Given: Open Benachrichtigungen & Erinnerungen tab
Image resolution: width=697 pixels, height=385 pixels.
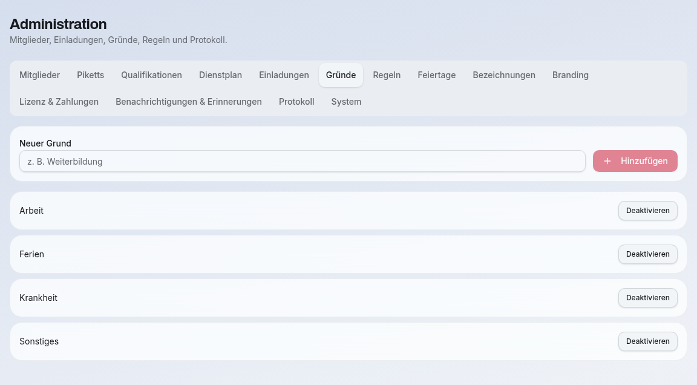Looking at the screenshot, I should pos(189,102).
